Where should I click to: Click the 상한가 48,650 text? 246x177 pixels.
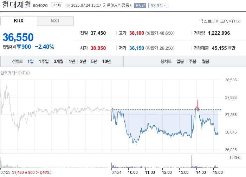(160, 33)
